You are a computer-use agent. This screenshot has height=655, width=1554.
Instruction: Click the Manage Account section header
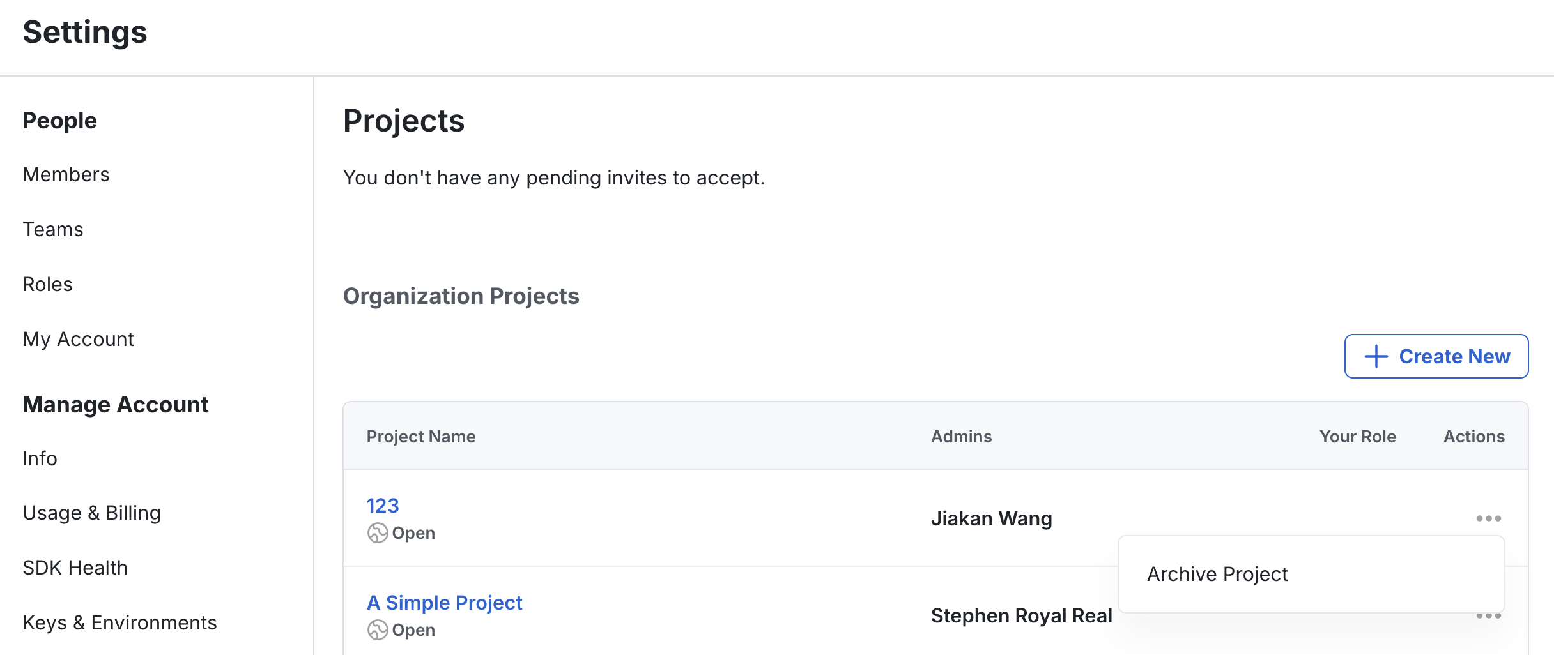point(116,403)
